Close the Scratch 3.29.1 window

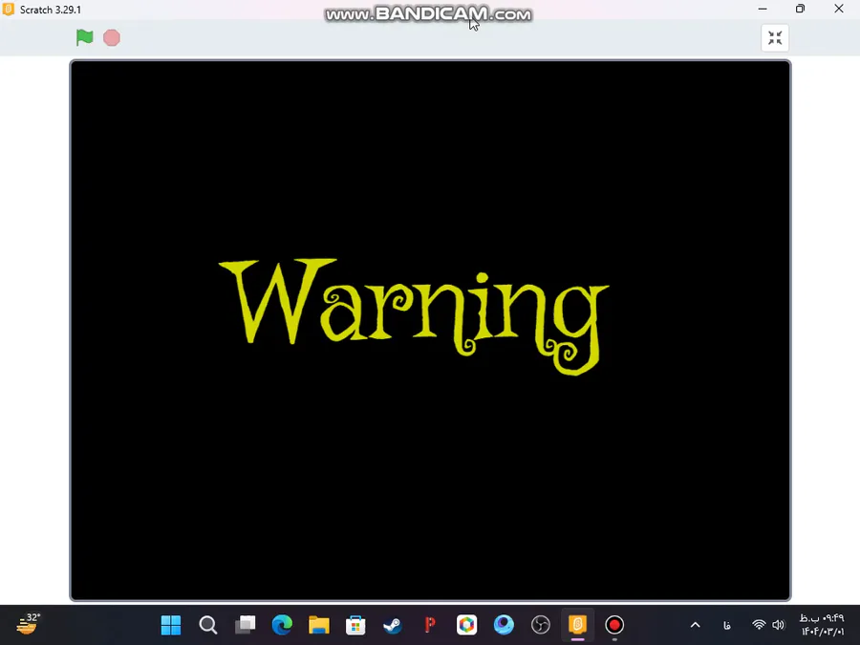click(839, 9)
